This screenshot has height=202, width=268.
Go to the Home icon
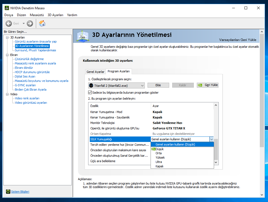click(42, 23)
